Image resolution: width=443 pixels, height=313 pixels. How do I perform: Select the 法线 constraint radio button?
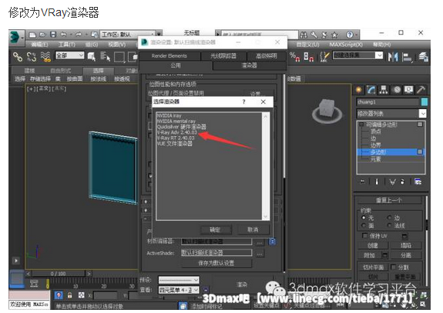(x=390, y=225)
